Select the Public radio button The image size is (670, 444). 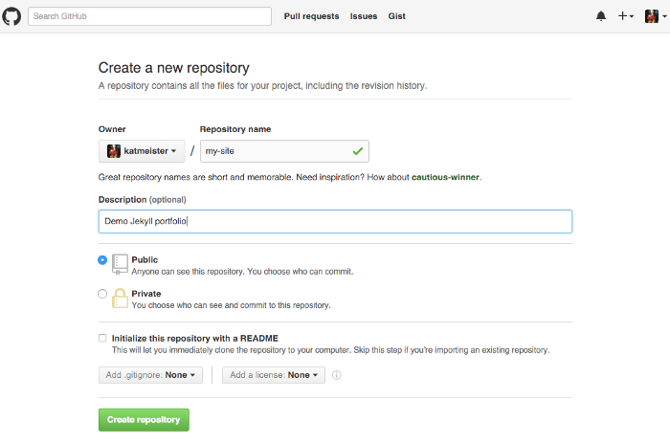(102, 260)
